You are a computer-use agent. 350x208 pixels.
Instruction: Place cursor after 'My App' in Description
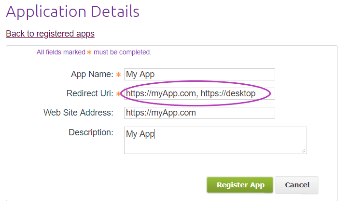(x=154, y=134)
